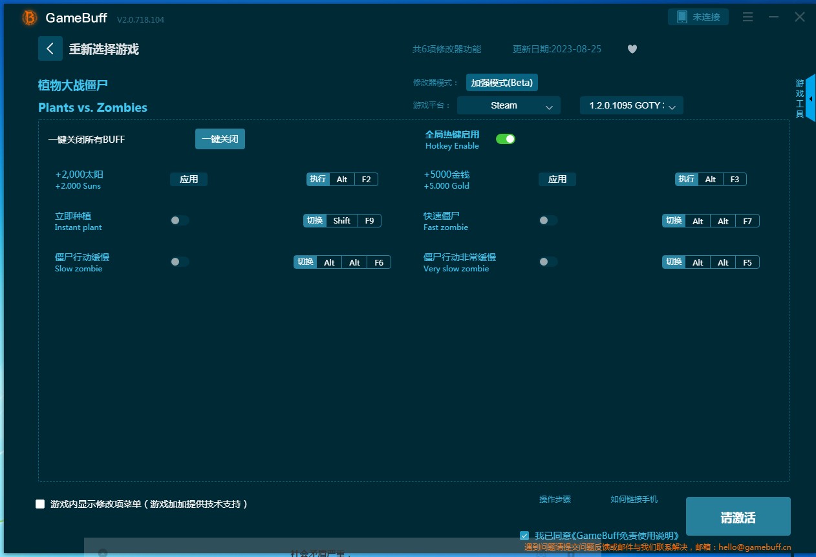Viewport: 816px width, 557px height.
Task: Toggle the global Hotkey Enable switch
Action: tap(505, 139)
